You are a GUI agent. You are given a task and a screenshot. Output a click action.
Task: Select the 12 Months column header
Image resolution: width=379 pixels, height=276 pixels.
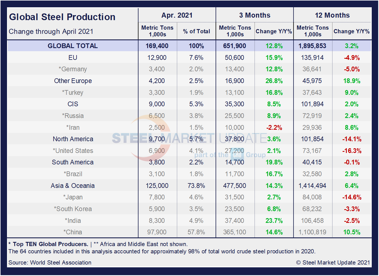click(x=332, y=15)
